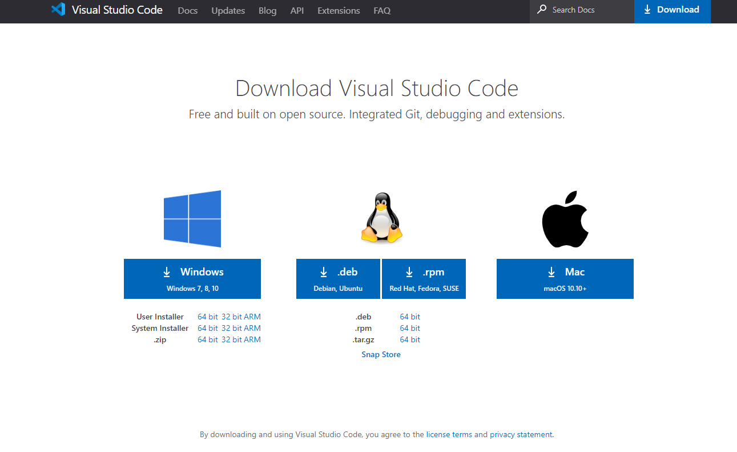Choose User Installer 64 bit link
This screenshot has height=452, width=737.
point(208,317)
